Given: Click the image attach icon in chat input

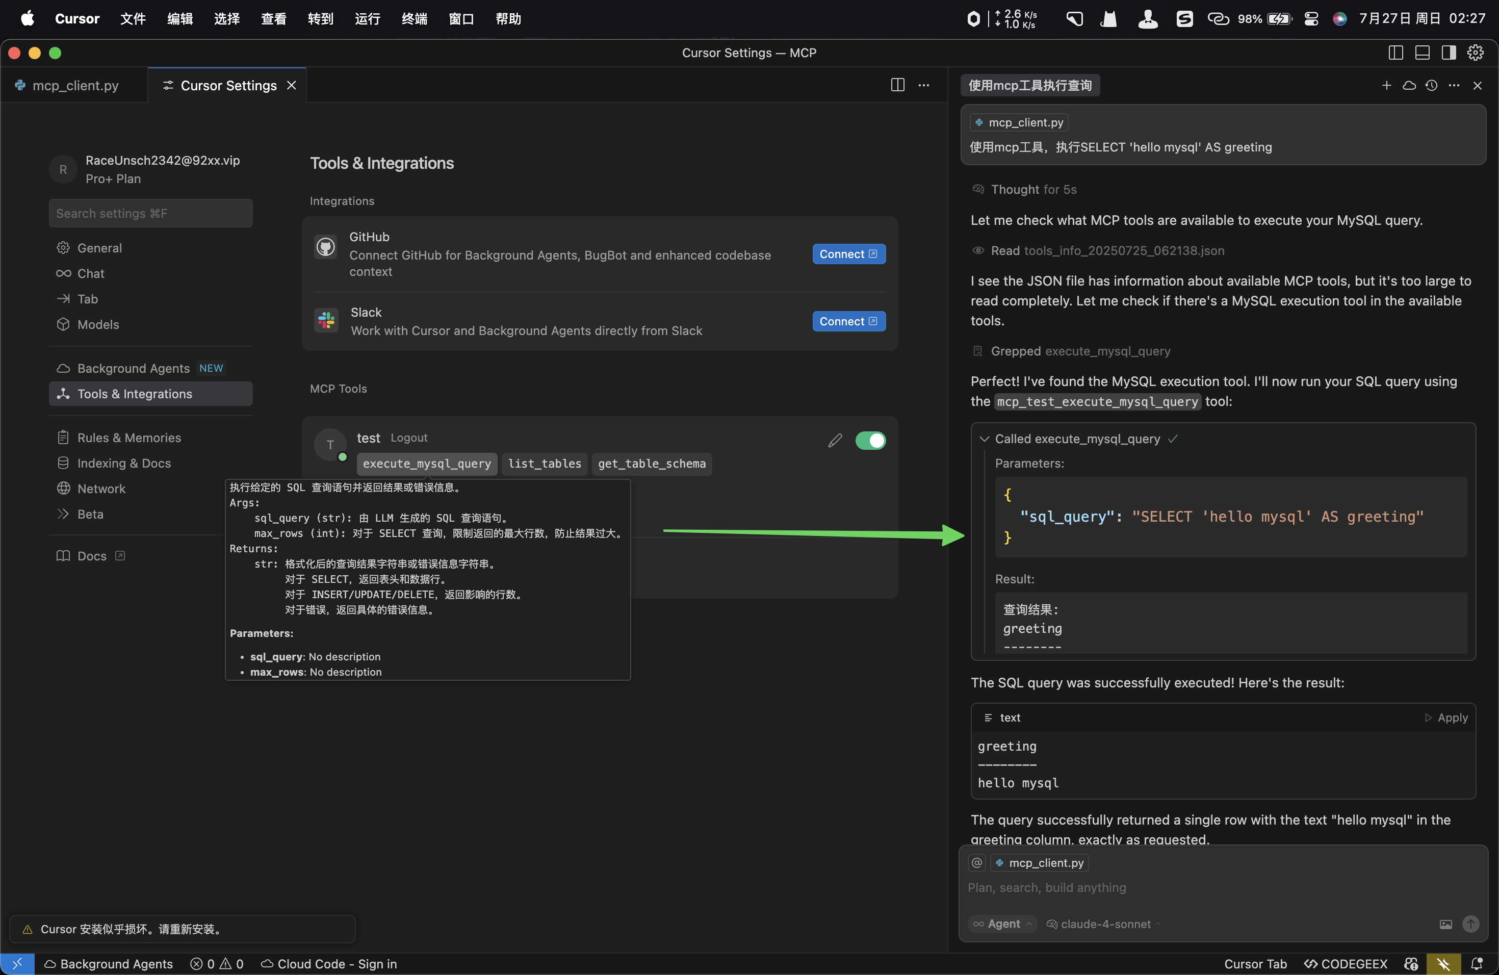Looking at the screenshot, I should coord(1445,924).
